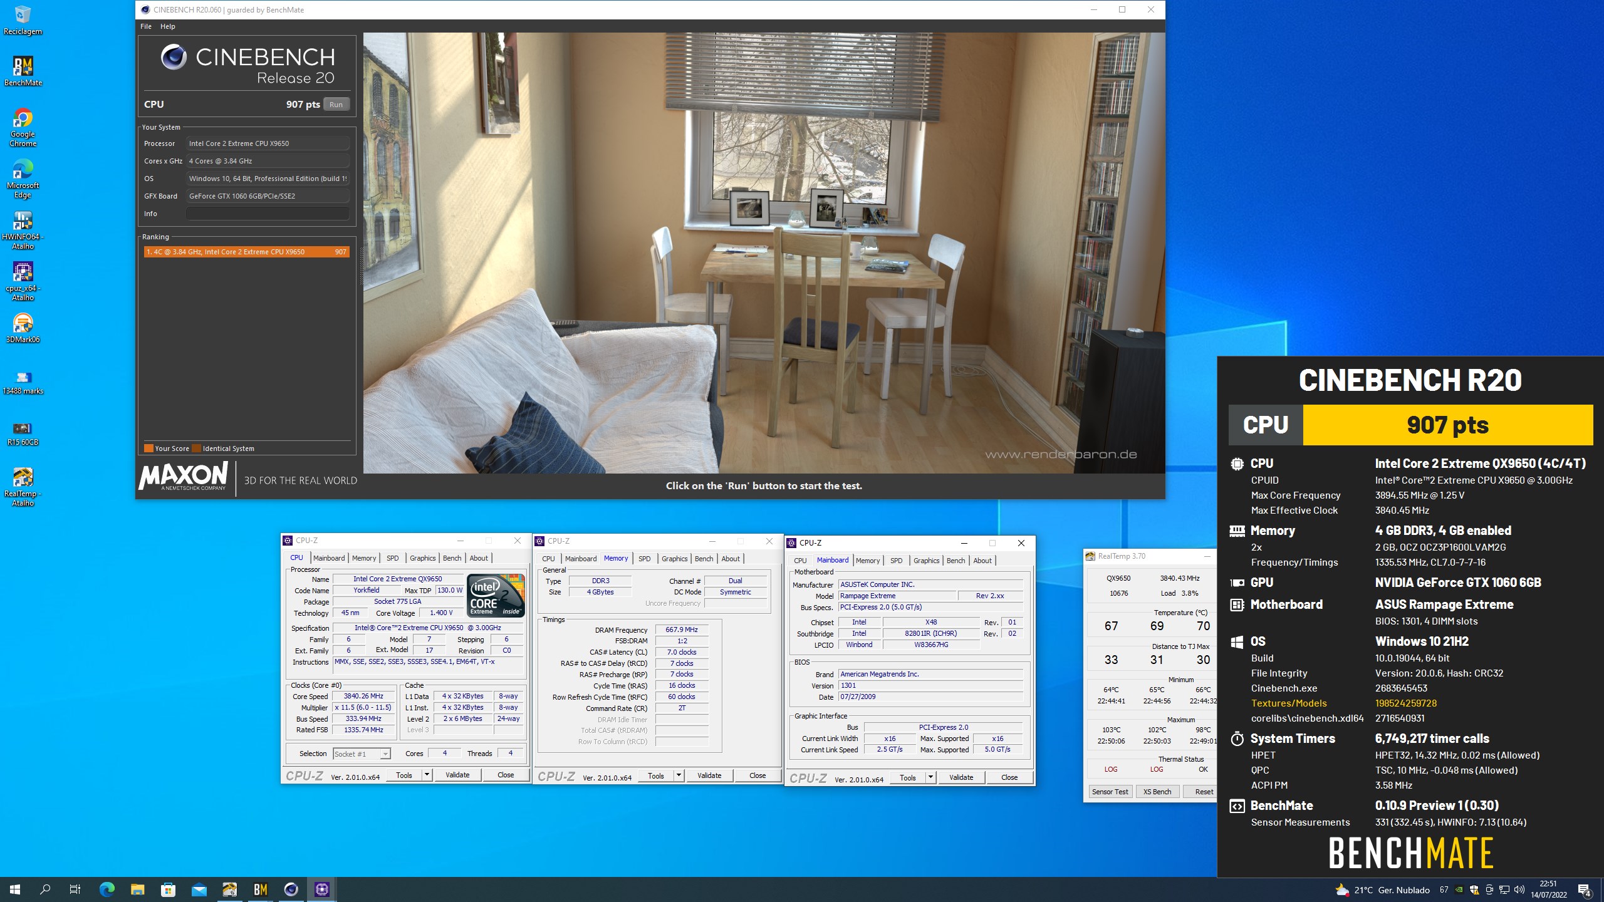Click Validate in first CPU-Z window
Image resolution: width=1604 pixels, height=902 pixels.
[457, 775]
